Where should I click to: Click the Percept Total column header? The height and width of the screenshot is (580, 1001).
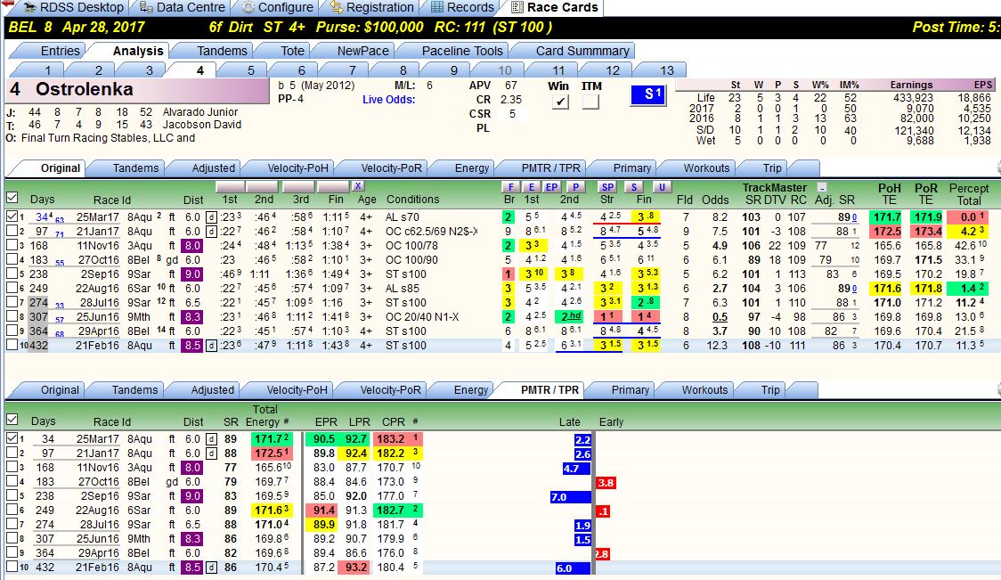click(x=968, y=193)
